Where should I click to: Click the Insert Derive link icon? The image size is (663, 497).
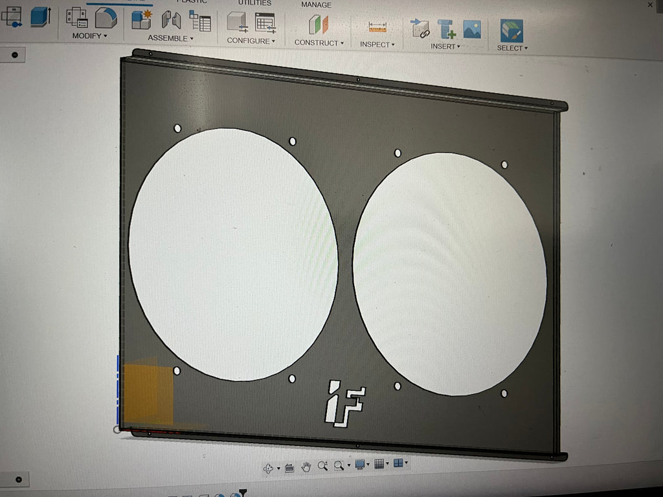(420, 28)
